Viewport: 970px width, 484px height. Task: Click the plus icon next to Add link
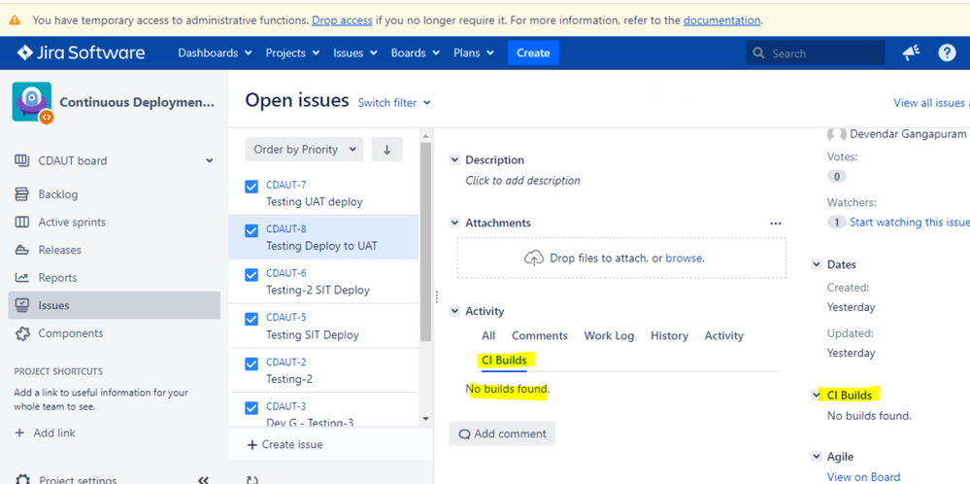[x=19, y=432]
